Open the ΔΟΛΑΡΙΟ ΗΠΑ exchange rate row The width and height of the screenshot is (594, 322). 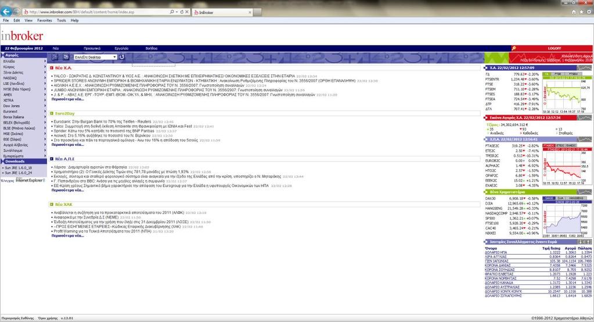[x=538, y=252]
